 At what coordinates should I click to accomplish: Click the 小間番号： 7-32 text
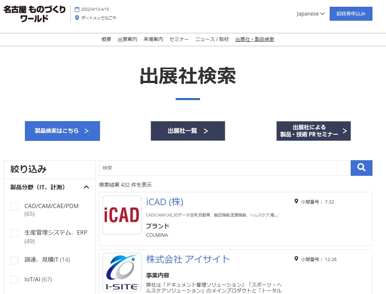tap(317, 202)
